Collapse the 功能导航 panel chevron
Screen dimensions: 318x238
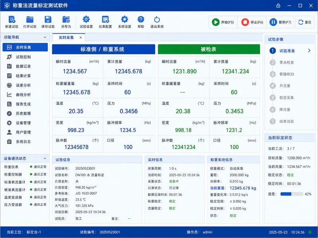pyautogui.click(x=45, y=37)
